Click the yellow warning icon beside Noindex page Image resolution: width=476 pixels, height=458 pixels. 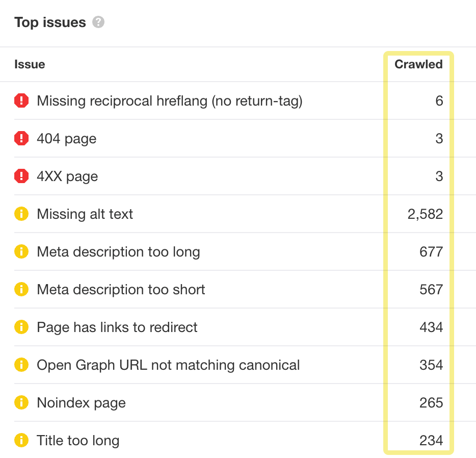[21, 402]
